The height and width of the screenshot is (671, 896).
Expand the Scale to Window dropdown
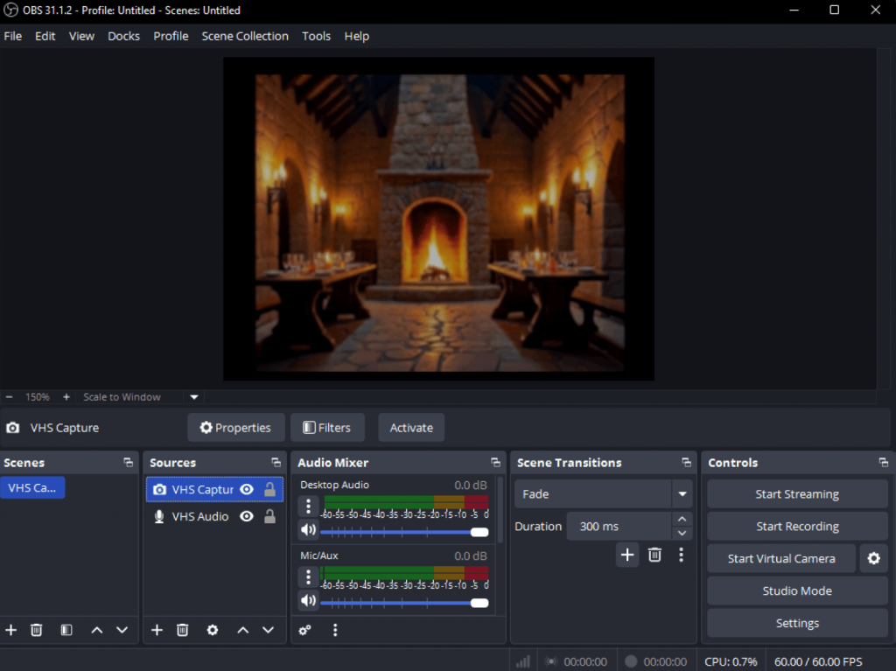pyautogui.click(x=194, y=397)
